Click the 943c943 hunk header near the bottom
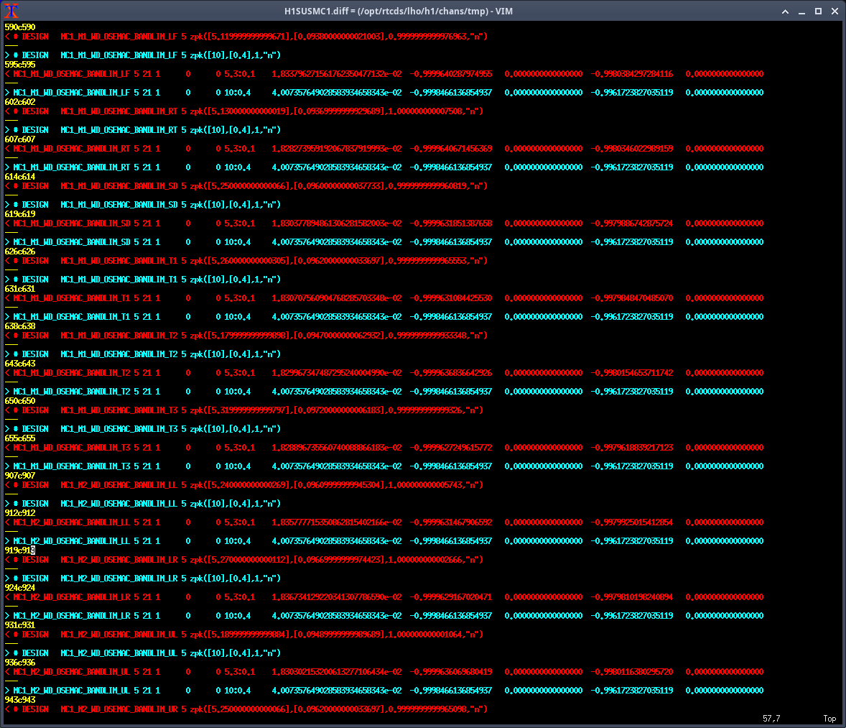 (x=20, y=700)
